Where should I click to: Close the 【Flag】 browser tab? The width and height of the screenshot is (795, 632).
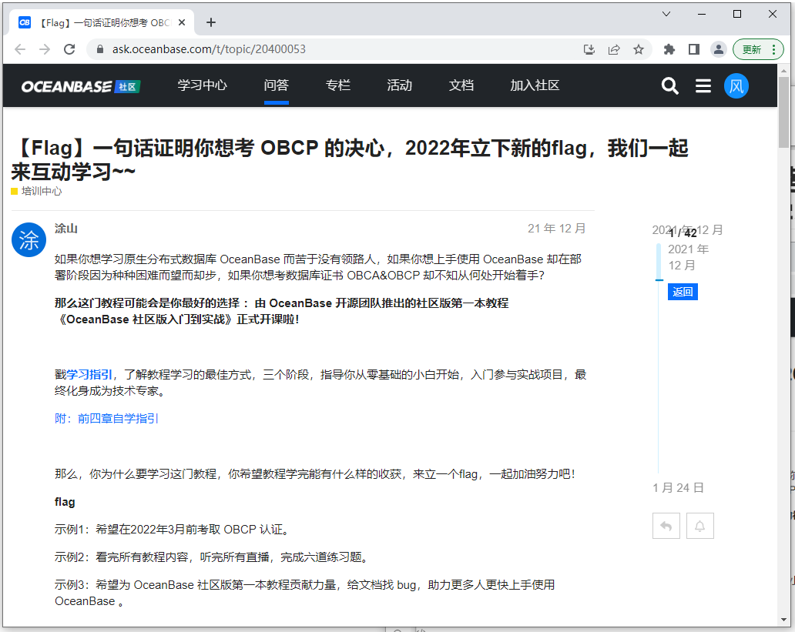tap(182, 22)
